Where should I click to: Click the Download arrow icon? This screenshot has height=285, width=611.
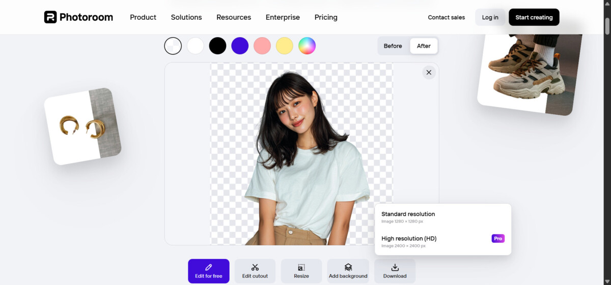(x=395, y=267)
